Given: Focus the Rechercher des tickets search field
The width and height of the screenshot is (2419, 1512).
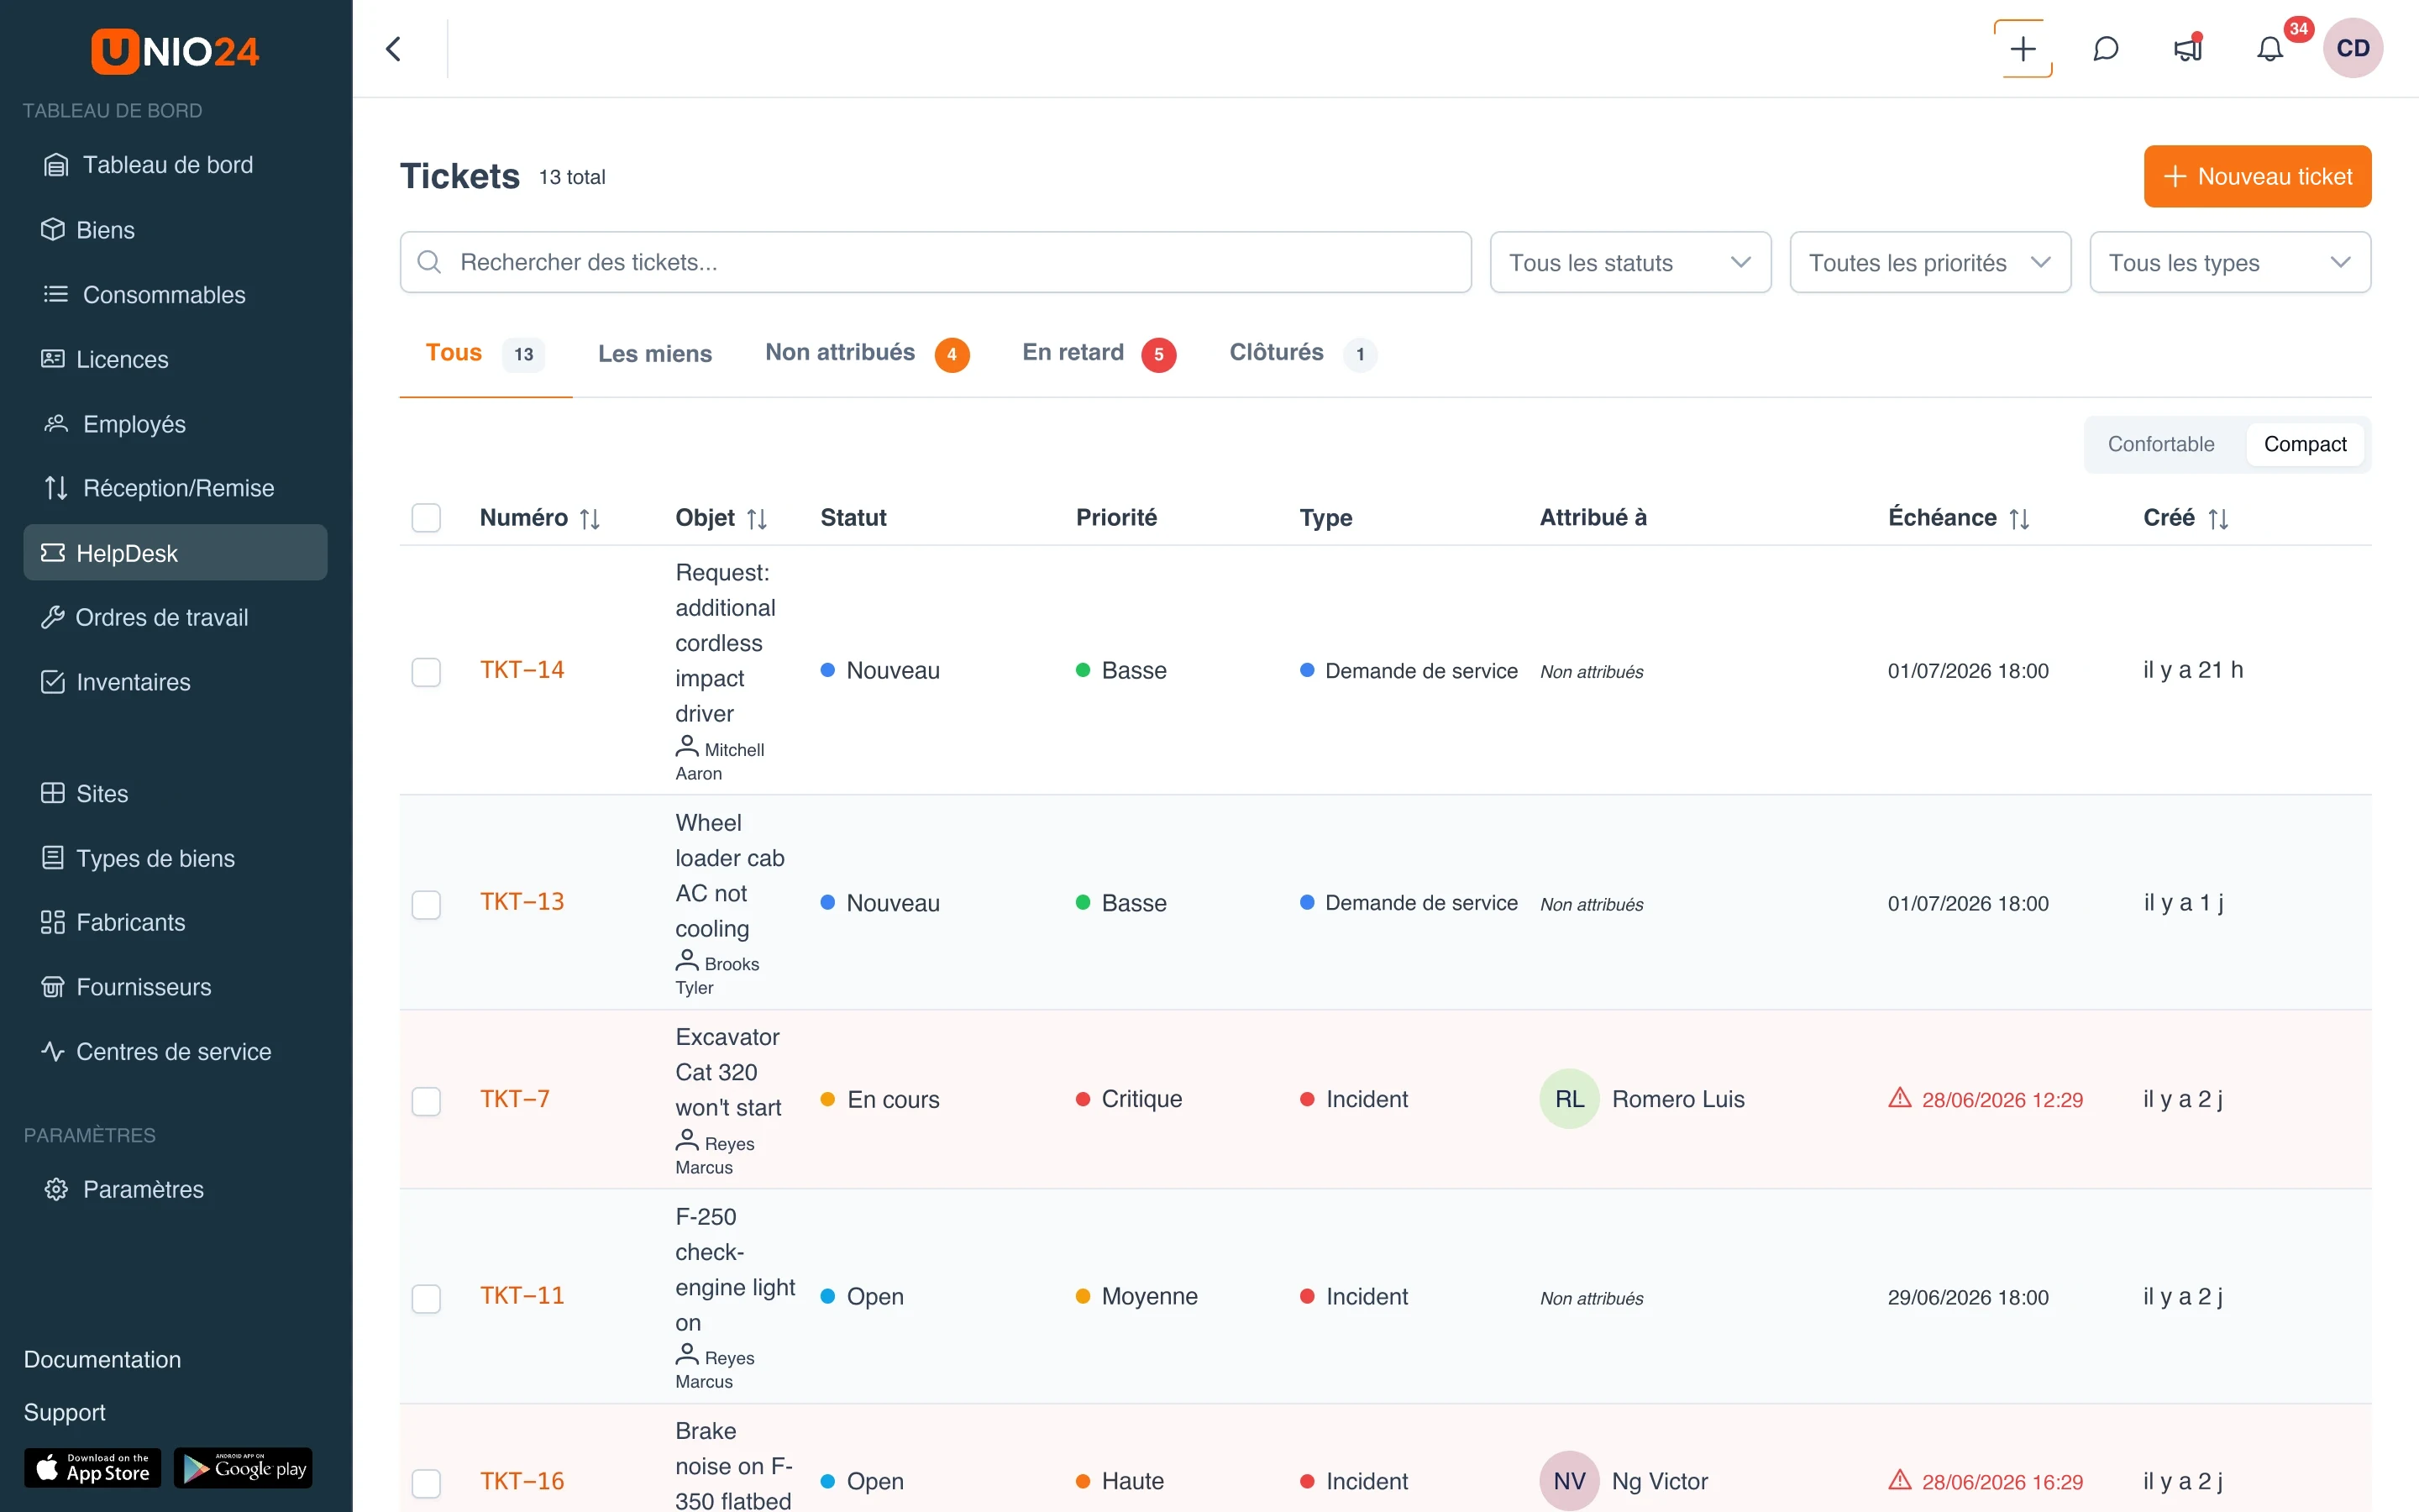Looking at the screenshot, I should (935, 262).
